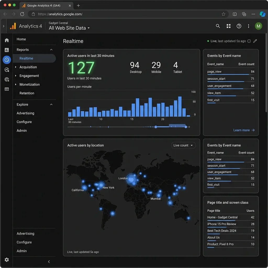Screen dimensions: 268x268
Task: Click the Analytics logo
Action: pos(13,26)
